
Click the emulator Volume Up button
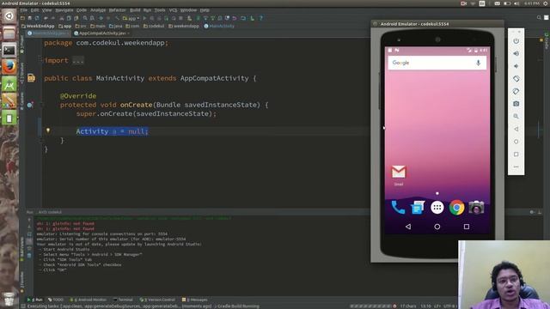click(516, 53)
